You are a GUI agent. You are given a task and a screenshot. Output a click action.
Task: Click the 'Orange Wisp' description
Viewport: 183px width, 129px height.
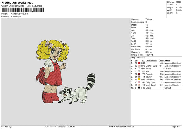(x=152, y=66)
